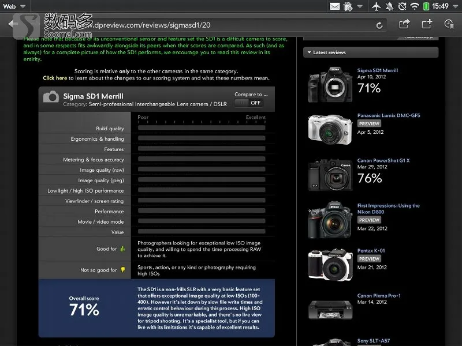Click the Sigma SD1 Merrill camera thumbnail
The image size is (462, 346).
click(330, 85)
